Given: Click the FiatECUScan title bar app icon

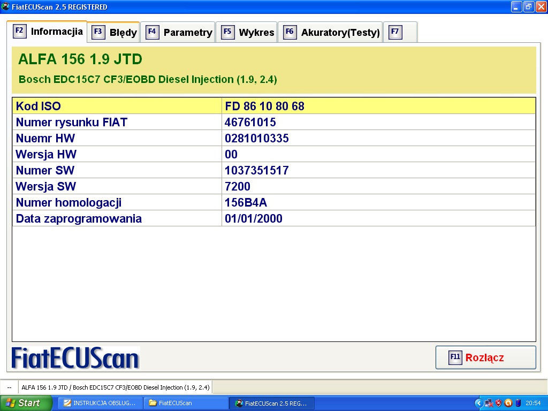Looking at the screenshot, I should (x=5, y=6).
